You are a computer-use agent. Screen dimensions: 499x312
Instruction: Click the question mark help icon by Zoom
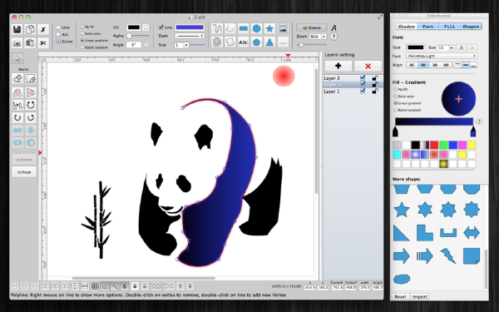point(333,37)
